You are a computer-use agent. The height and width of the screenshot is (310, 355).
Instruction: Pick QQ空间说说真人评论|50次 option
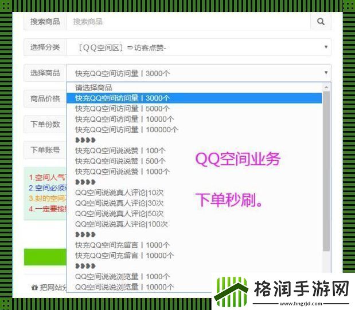pos(194,213)
